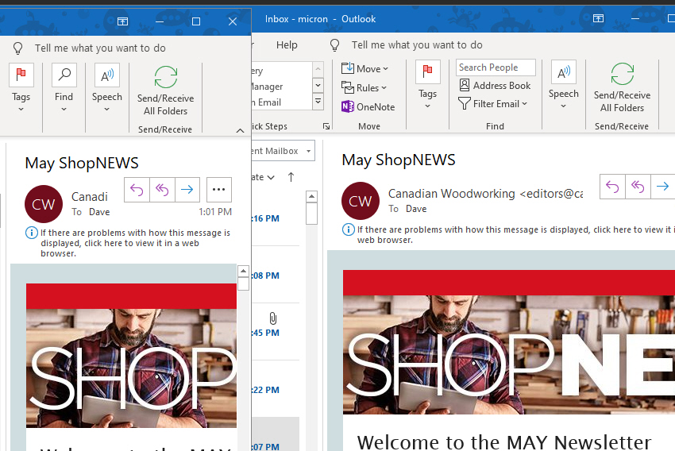
Task: Click ribbon display options in Inbox titlebar
Action: click(x=599, y=18)
